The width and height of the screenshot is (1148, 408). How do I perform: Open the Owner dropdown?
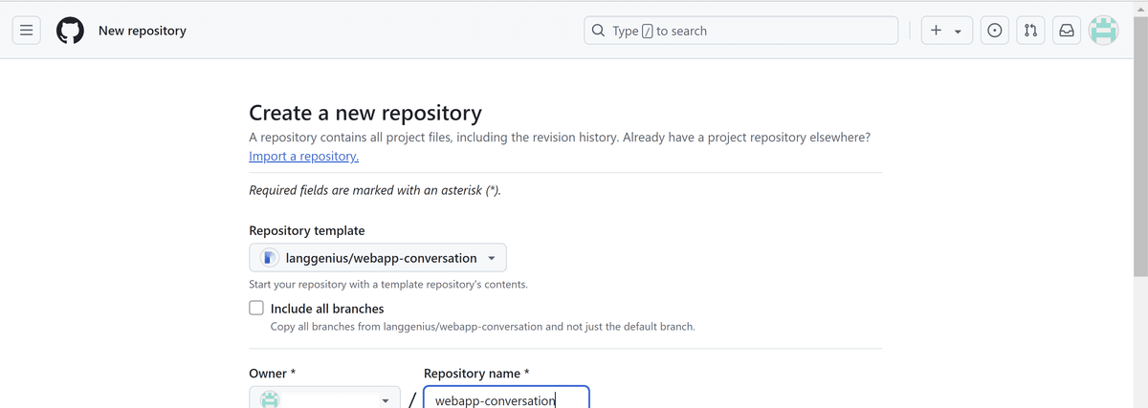325,397
